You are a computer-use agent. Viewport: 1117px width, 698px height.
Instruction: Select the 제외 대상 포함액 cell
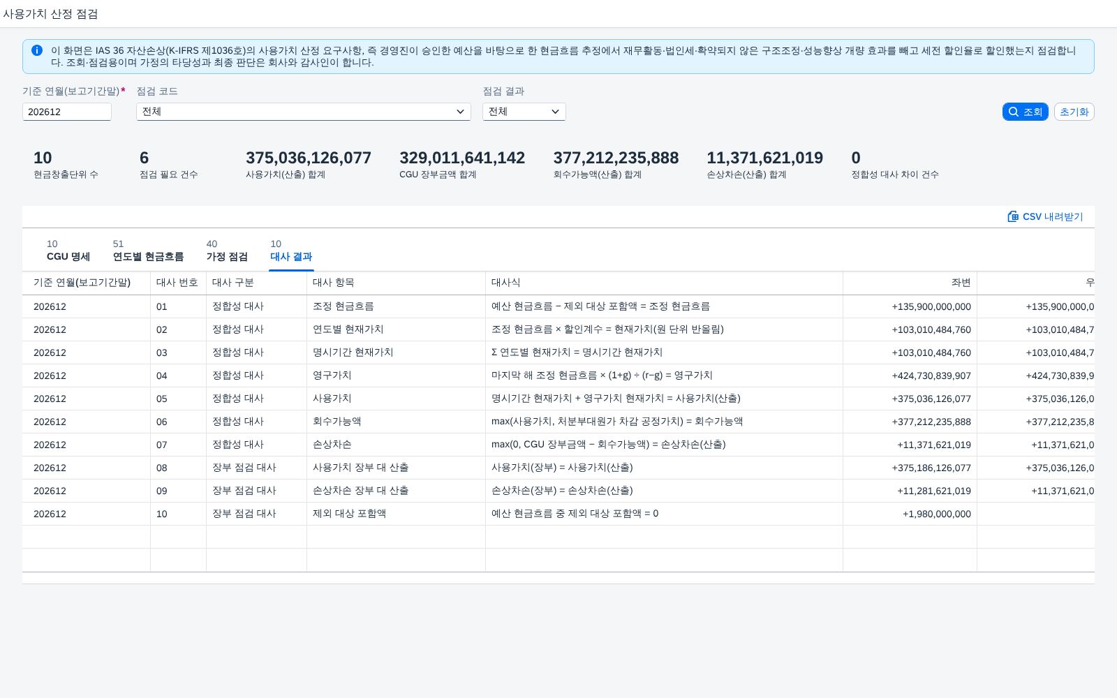(396, 514)
